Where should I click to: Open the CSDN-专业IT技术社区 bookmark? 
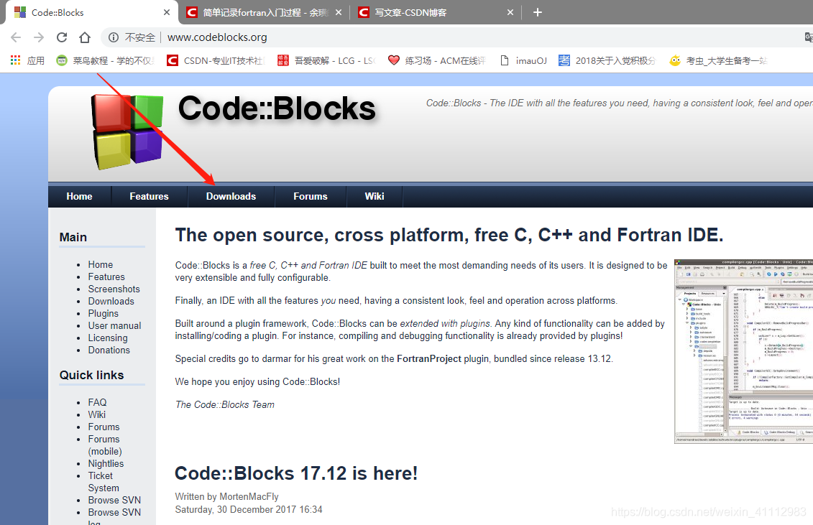click(173, 60)
